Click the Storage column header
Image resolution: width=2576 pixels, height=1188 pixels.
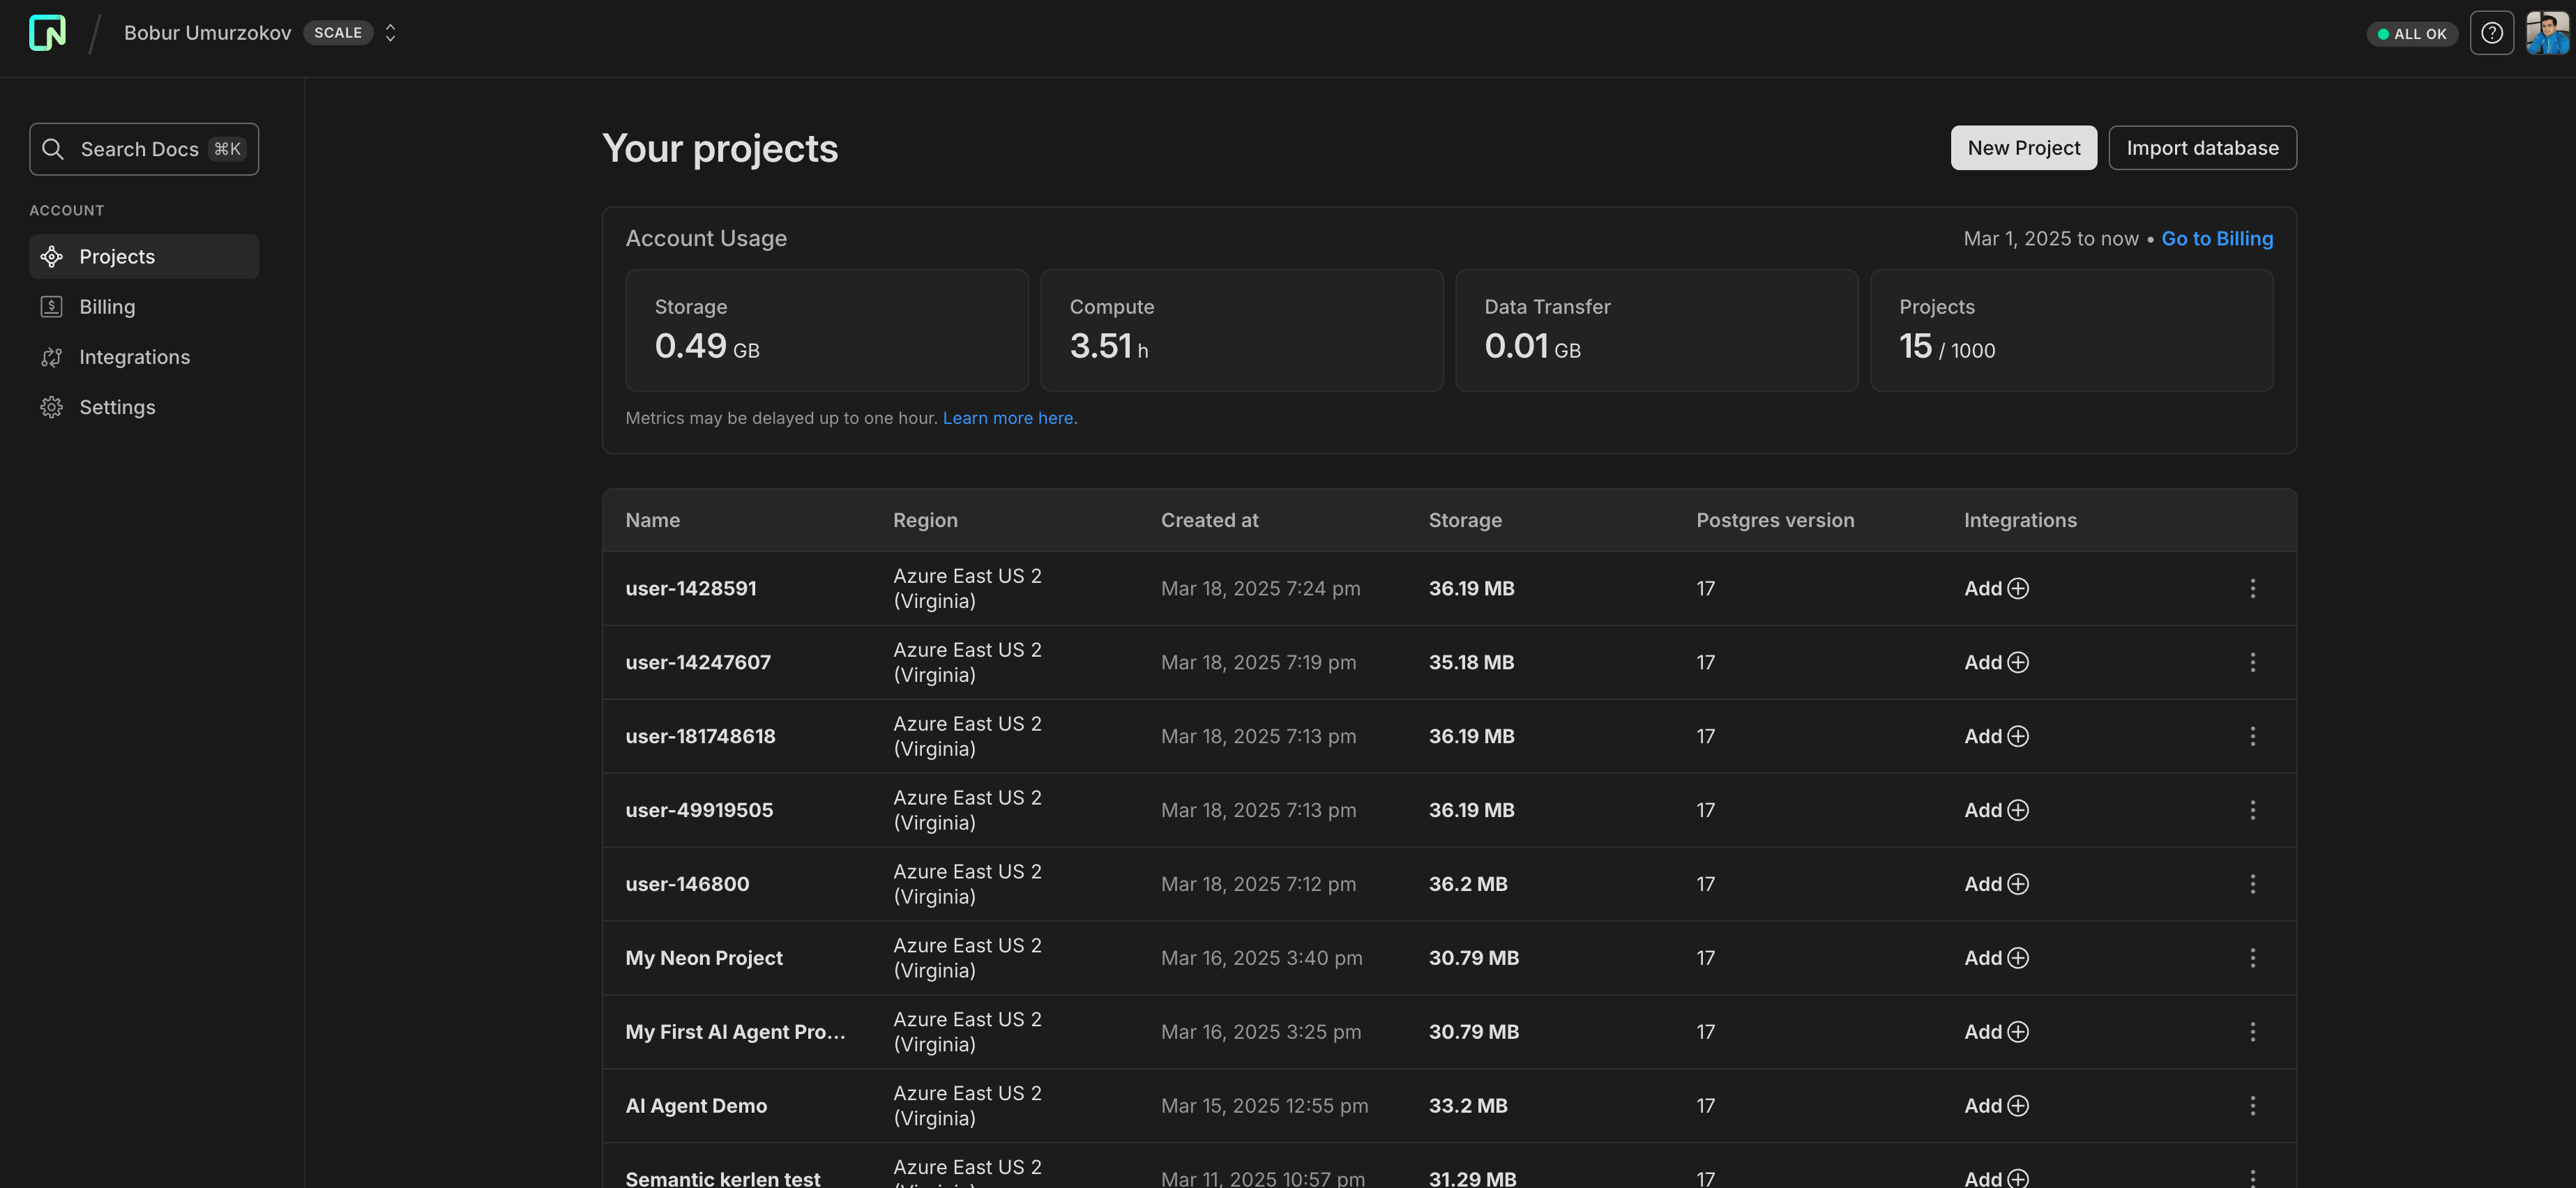[1465, 521]
